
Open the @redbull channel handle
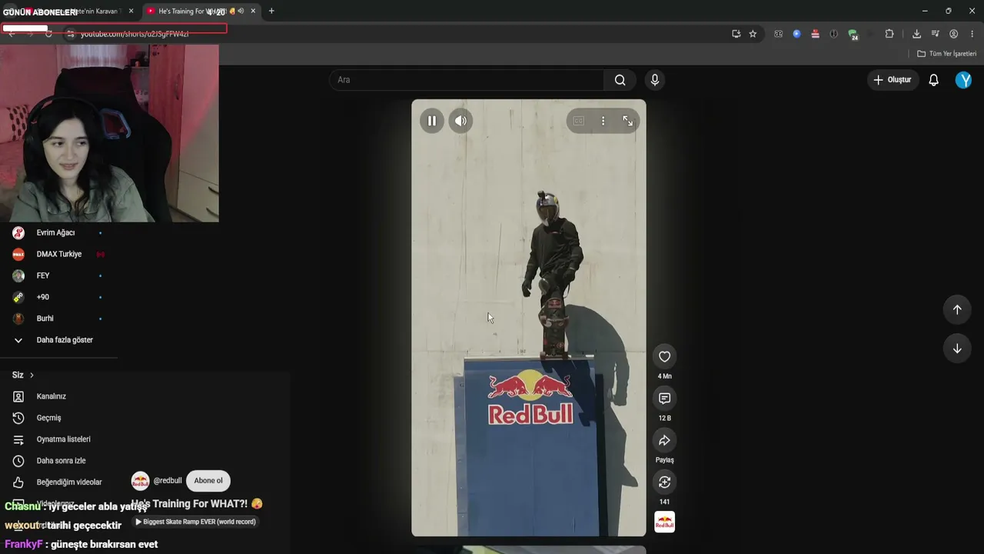[168, 481]
